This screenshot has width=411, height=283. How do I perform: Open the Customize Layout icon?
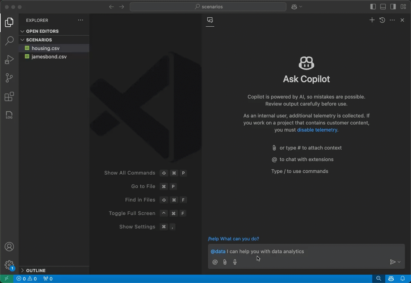(x=403, y=7)
